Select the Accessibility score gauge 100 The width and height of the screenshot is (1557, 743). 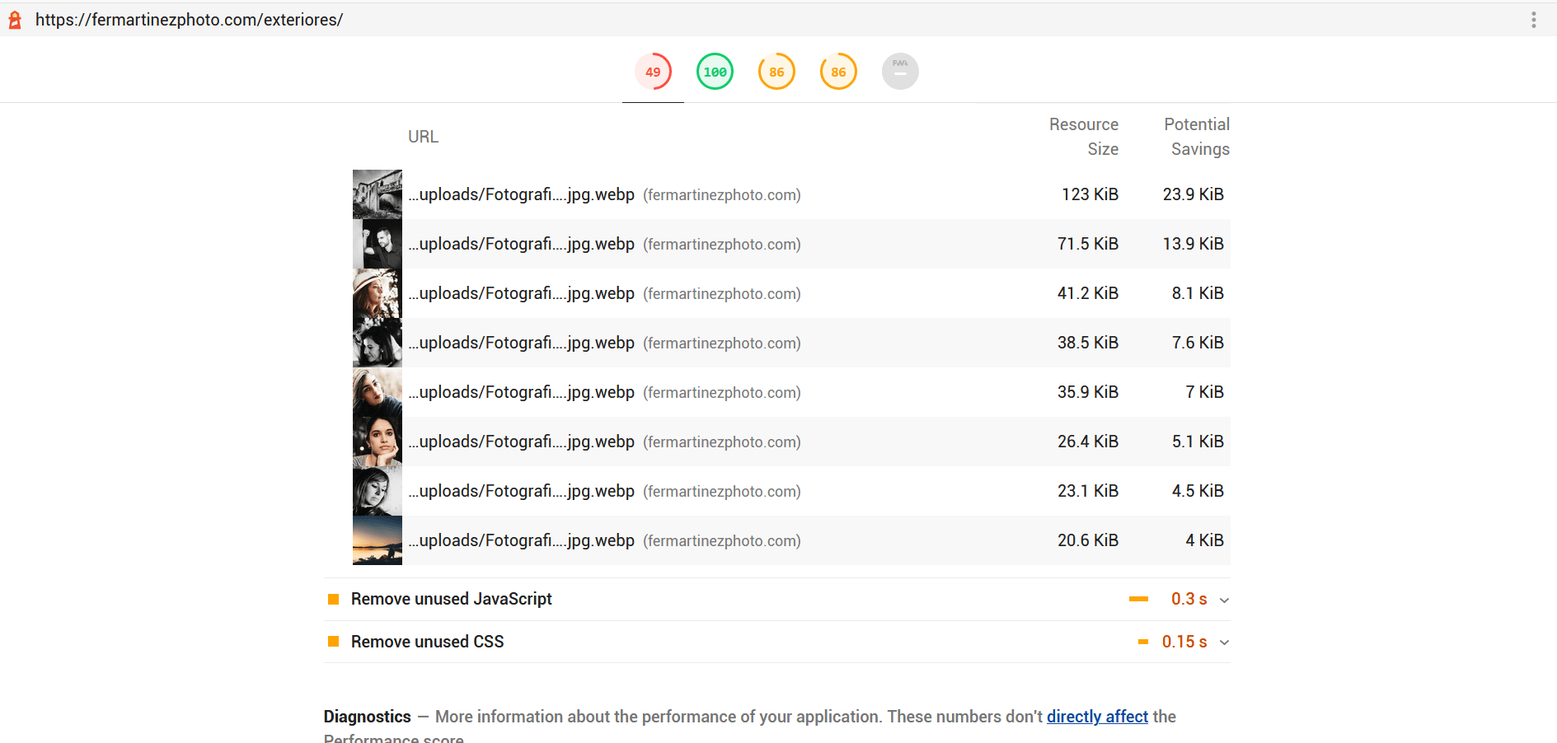715,72
